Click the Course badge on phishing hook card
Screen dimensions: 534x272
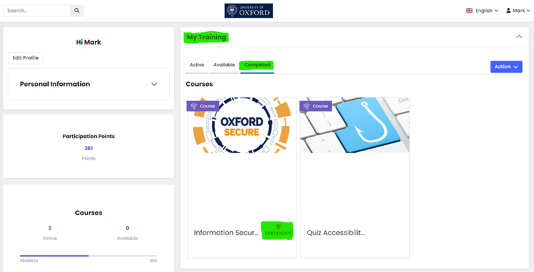(316, 106)
